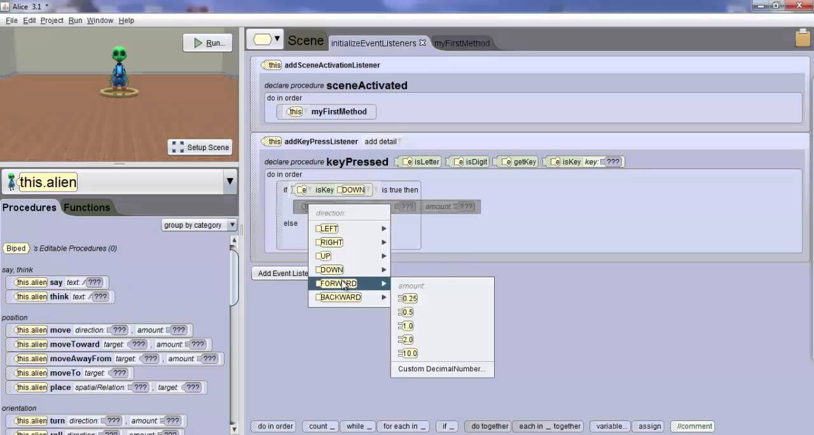This screenshot has height=435, width=814.
Task: Click the assign control tile
Action: tap(650, 426)
